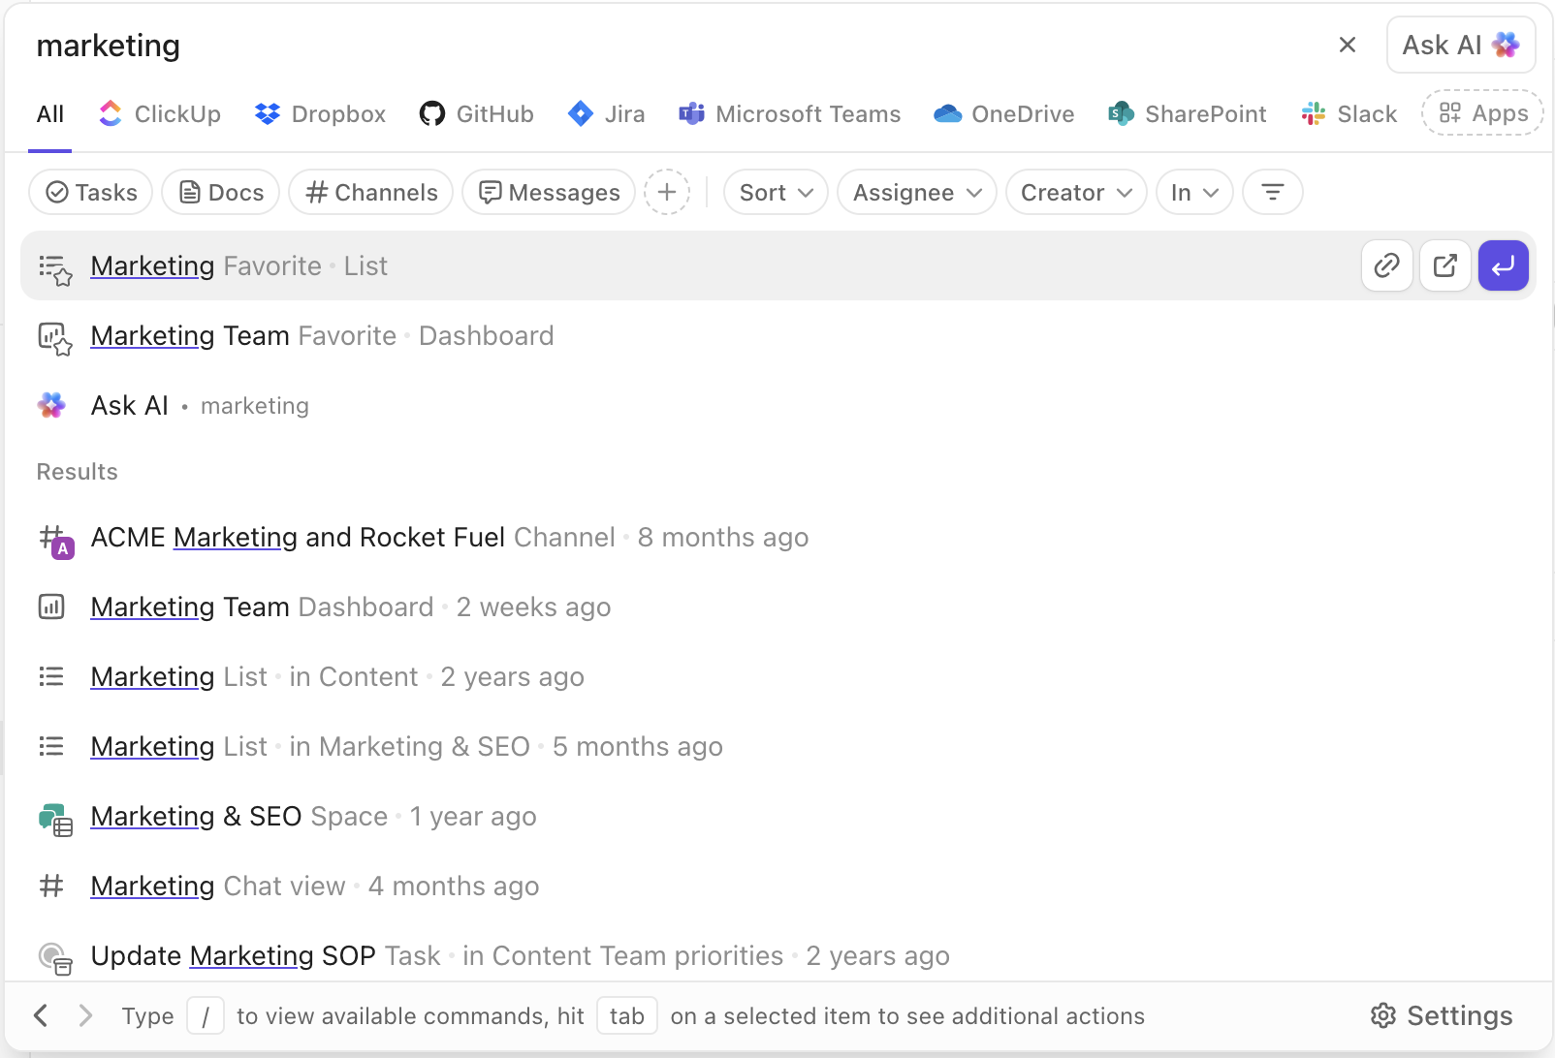This screenshot has height=1058, width=1555.
Task: Expand the Assignee filter dropdown
Action: click(915, 192)
